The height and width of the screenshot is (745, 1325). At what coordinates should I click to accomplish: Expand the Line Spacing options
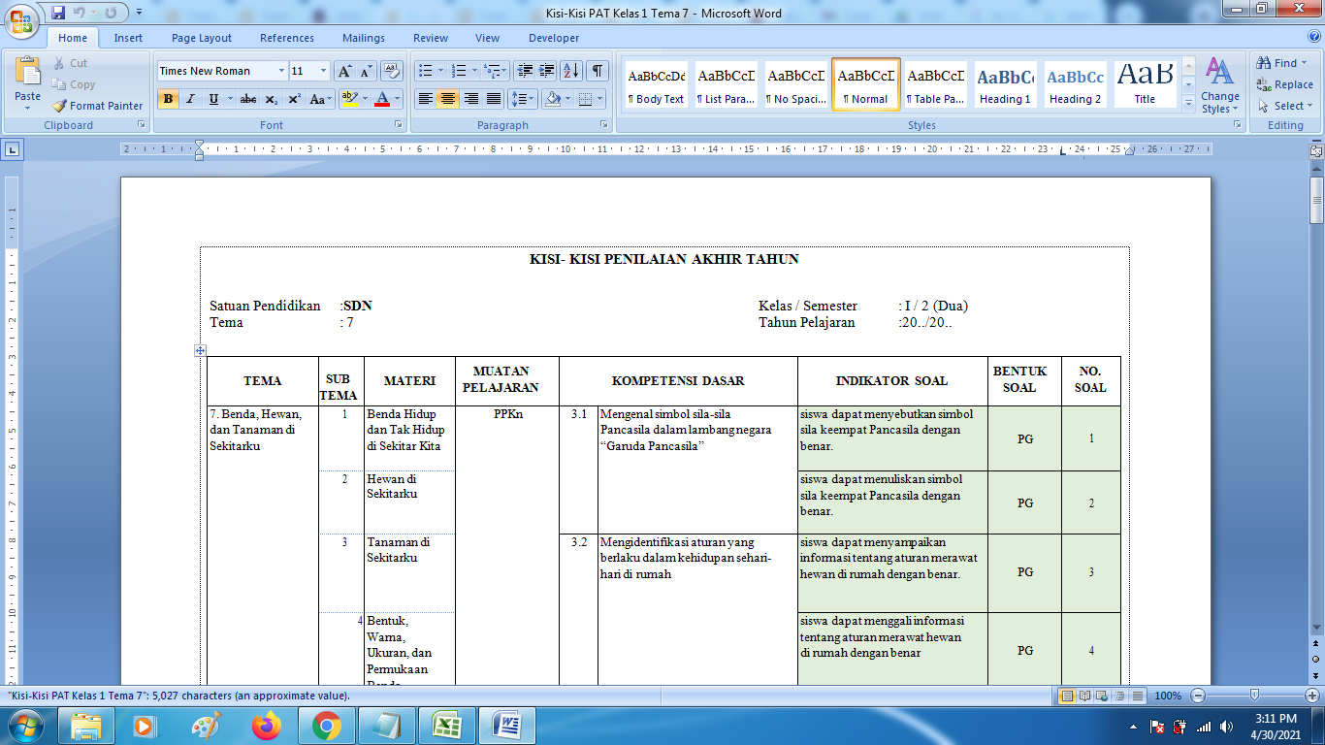(x=530, y=101)
